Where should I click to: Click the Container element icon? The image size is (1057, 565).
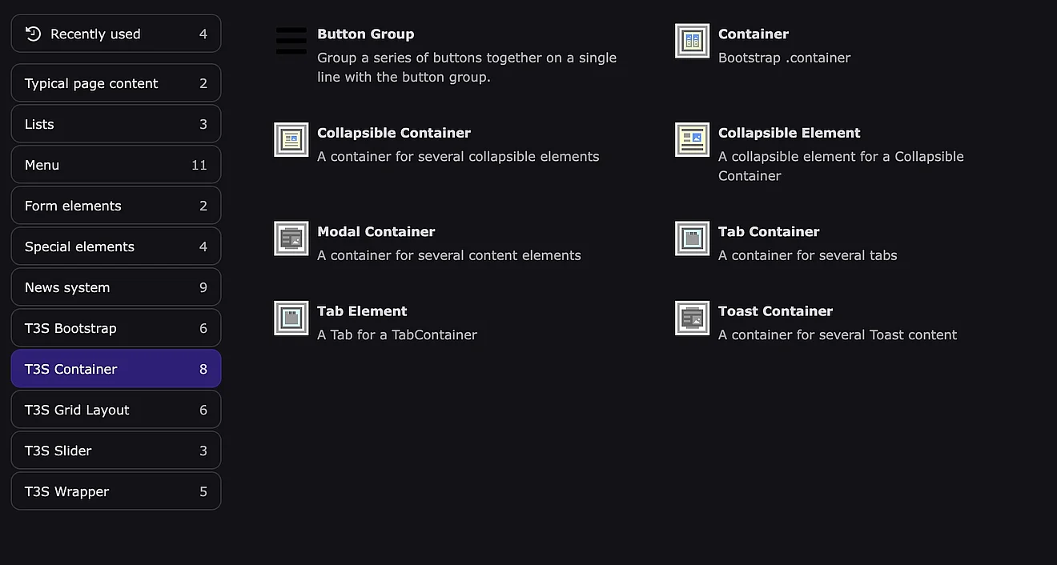tap(692, 41)
